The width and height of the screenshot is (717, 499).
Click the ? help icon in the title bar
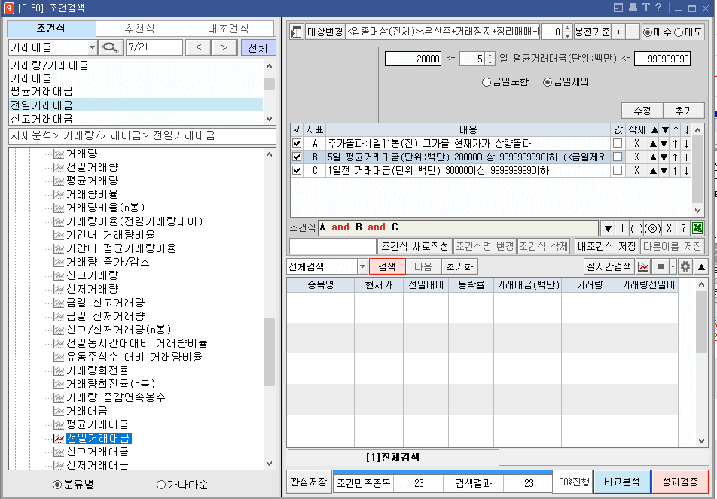(658, 8)
